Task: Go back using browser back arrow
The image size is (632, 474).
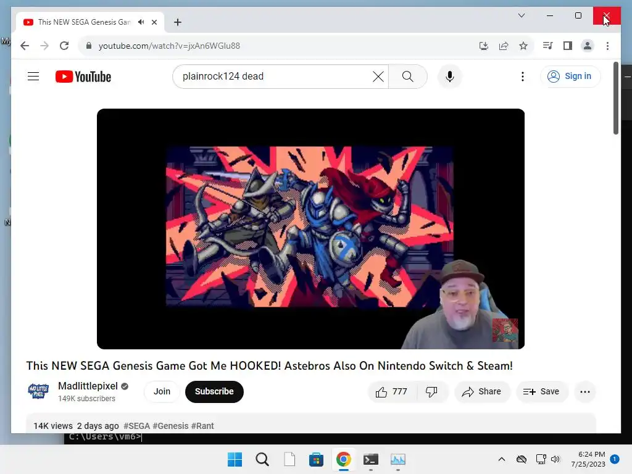Action: tap(25, 46)
